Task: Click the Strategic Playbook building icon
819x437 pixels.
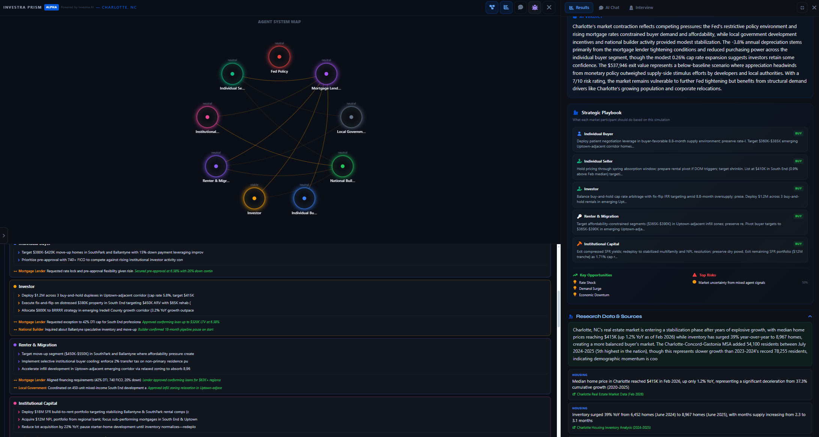Action: tap(576, 112)
